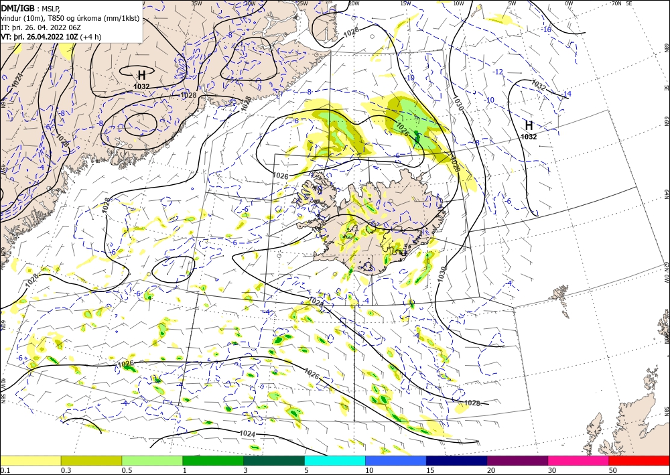Image resolution: width=670 pixels, height=475 pixels.
Task: Click the legend value "15"
Action: pos(430,470)
